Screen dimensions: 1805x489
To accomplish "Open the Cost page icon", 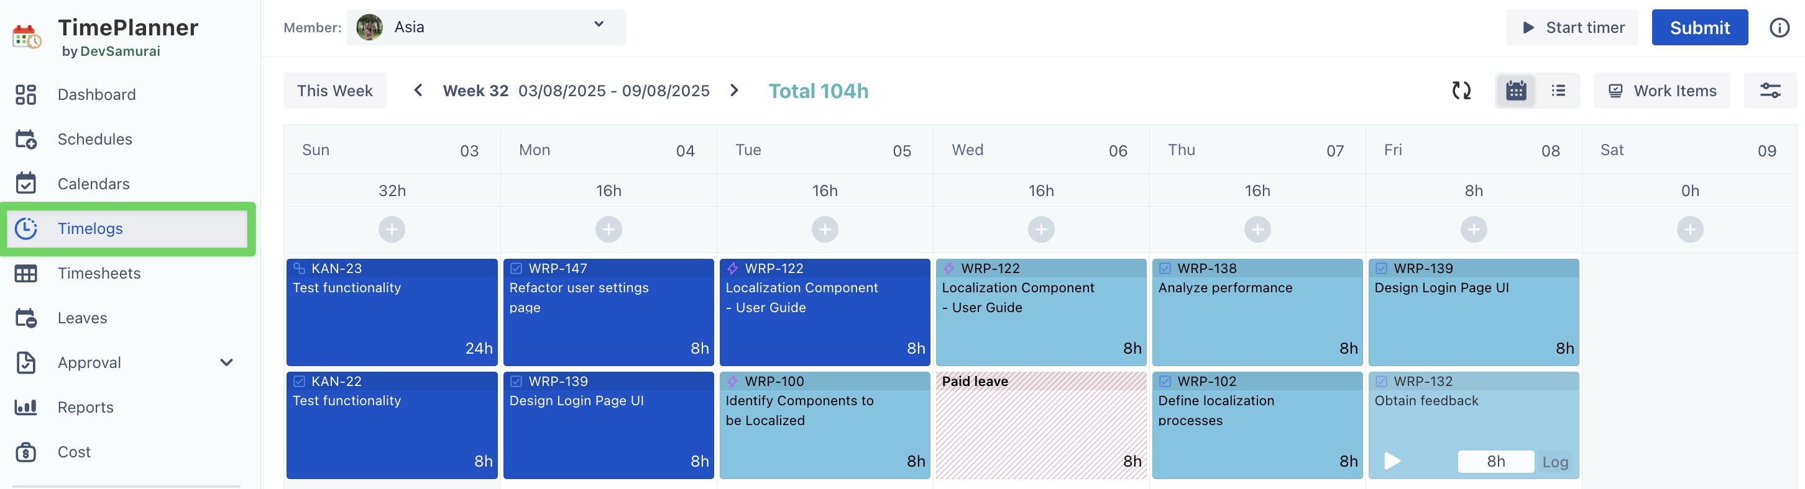I will click(26, 452).
